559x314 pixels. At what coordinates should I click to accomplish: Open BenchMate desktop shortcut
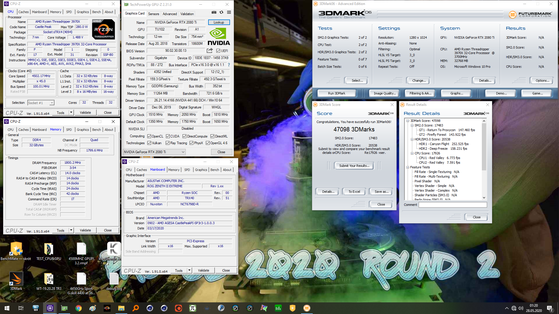point(16,251)
